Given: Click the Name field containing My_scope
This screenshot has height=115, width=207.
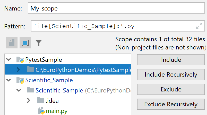Looking at the screenshot, I should (116, 8).
